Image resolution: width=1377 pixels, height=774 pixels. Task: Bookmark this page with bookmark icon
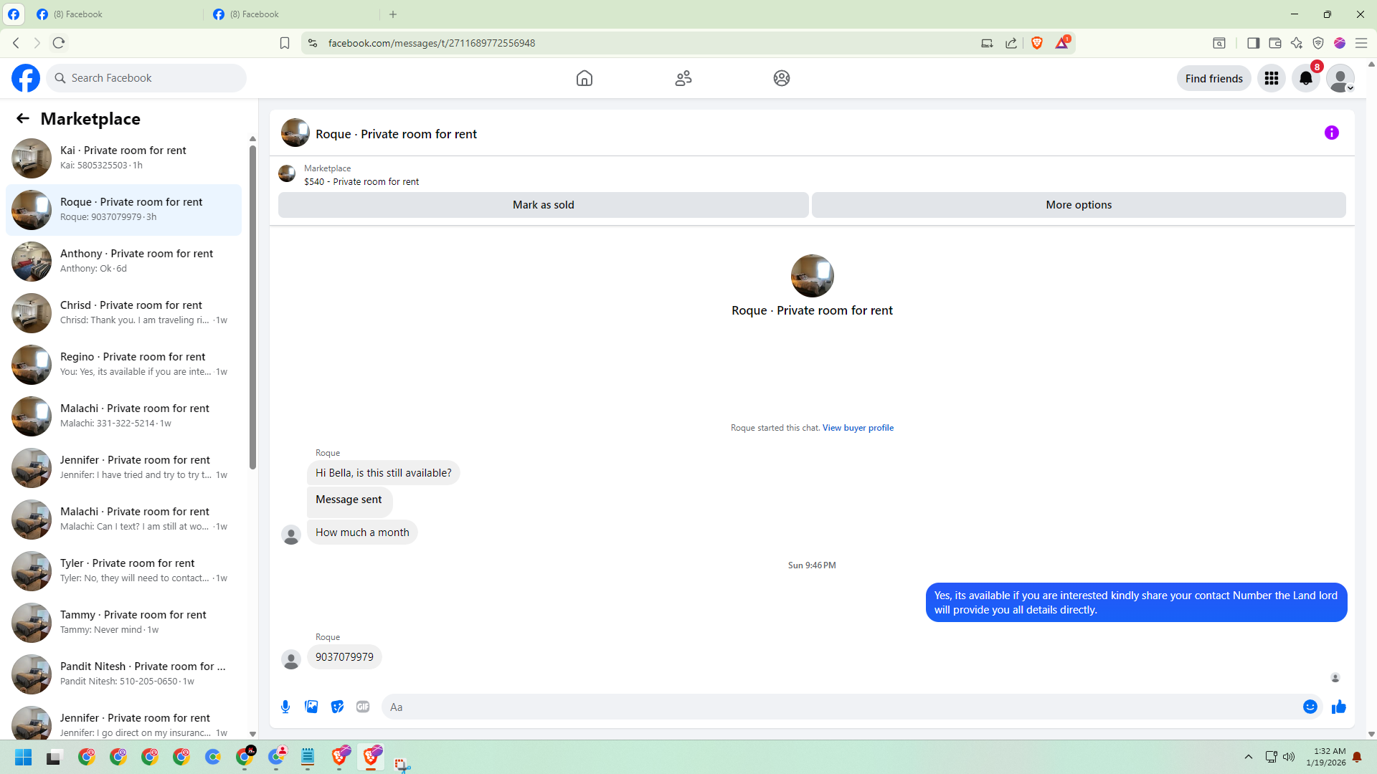tap(285, 43)
